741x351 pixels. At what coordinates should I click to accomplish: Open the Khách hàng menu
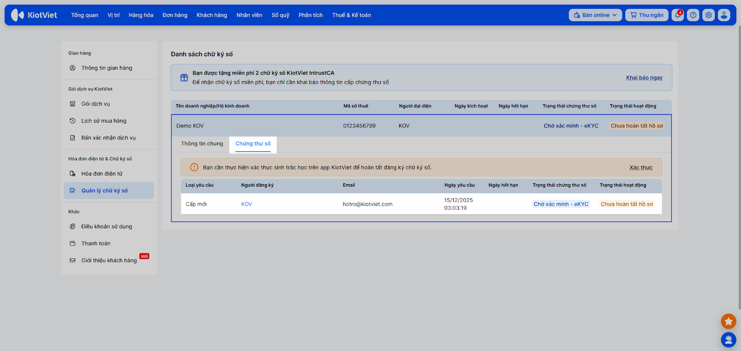pyautogui.click(x=212, y=15)
